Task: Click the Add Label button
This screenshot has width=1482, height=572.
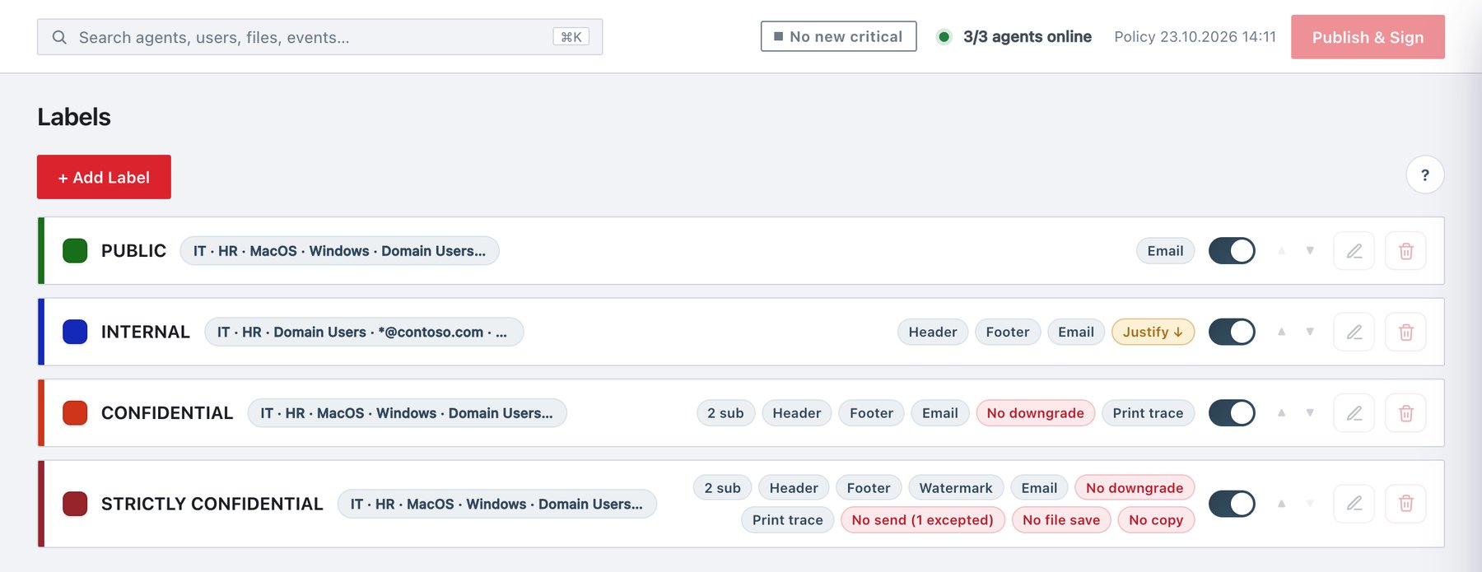Action: tap(104, 177)
